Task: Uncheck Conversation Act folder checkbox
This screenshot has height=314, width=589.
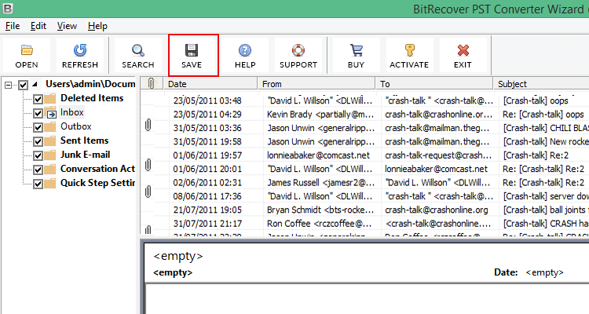Action: pyautogui.click(x=38, y=170)
